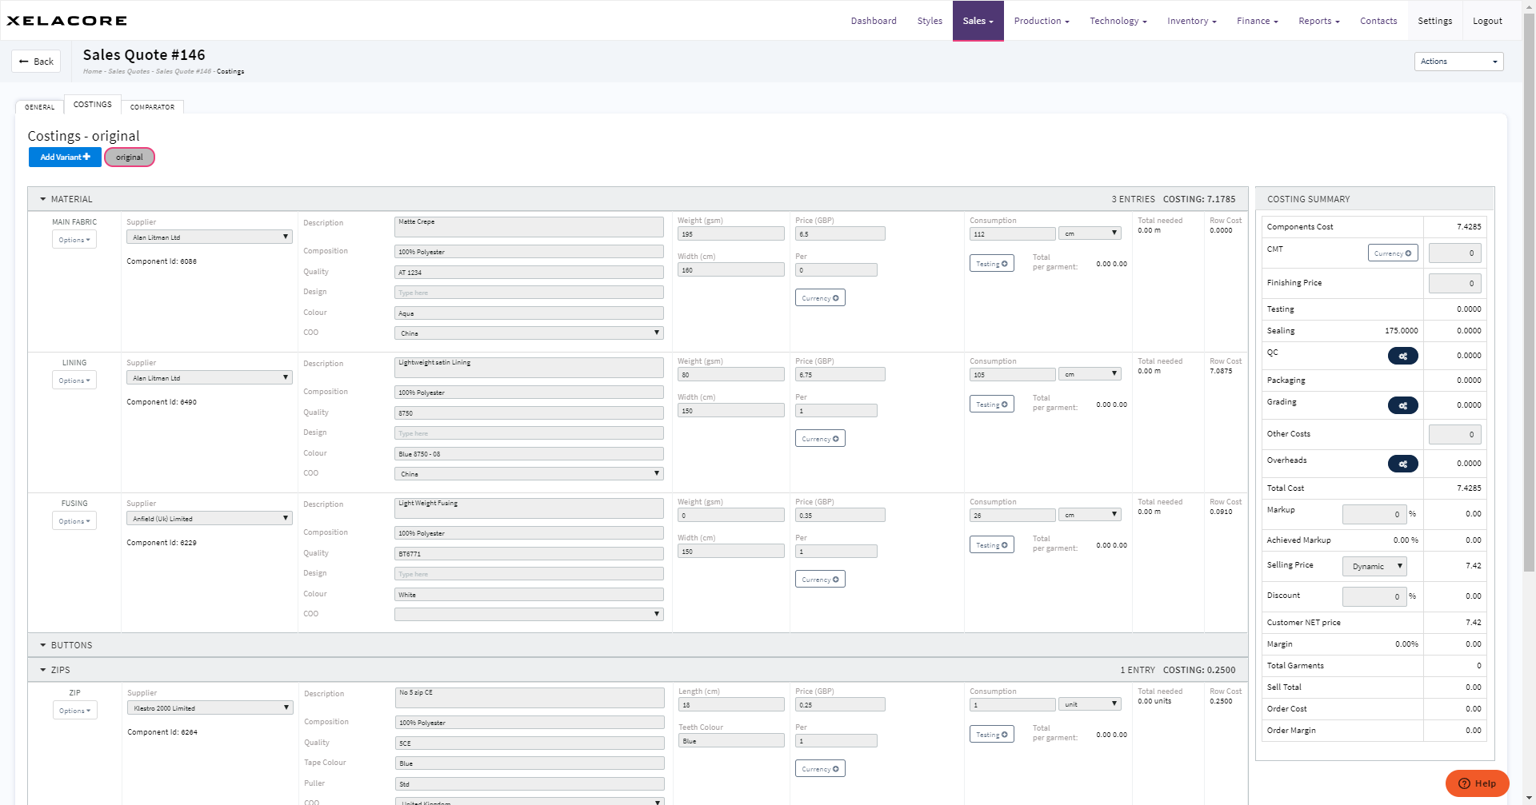Click the Back arrow button
This screenshot has height=805, width=1536.
pos(36,62)
